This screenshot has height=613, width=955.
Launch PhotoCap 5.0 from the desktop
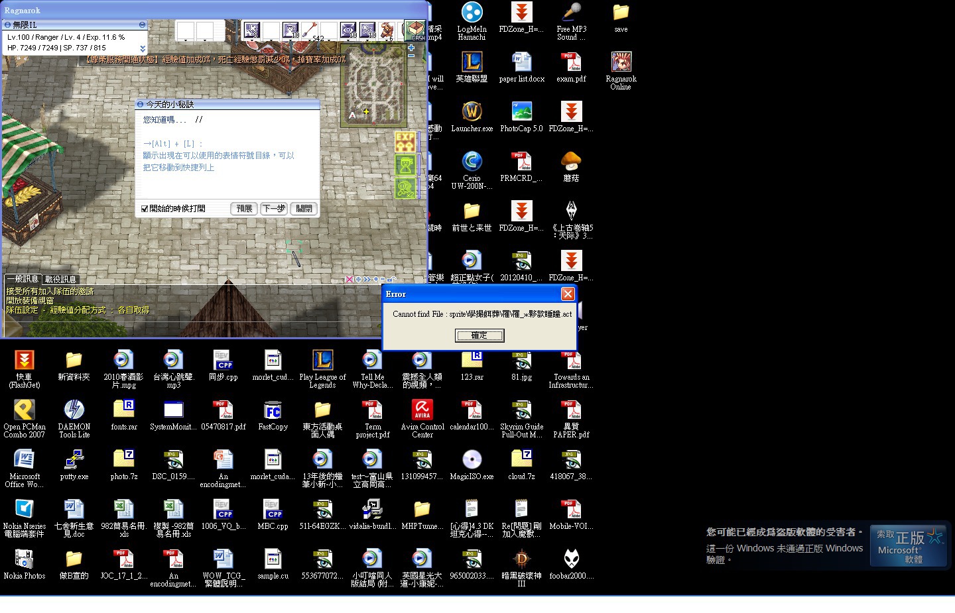pos(521,117)
